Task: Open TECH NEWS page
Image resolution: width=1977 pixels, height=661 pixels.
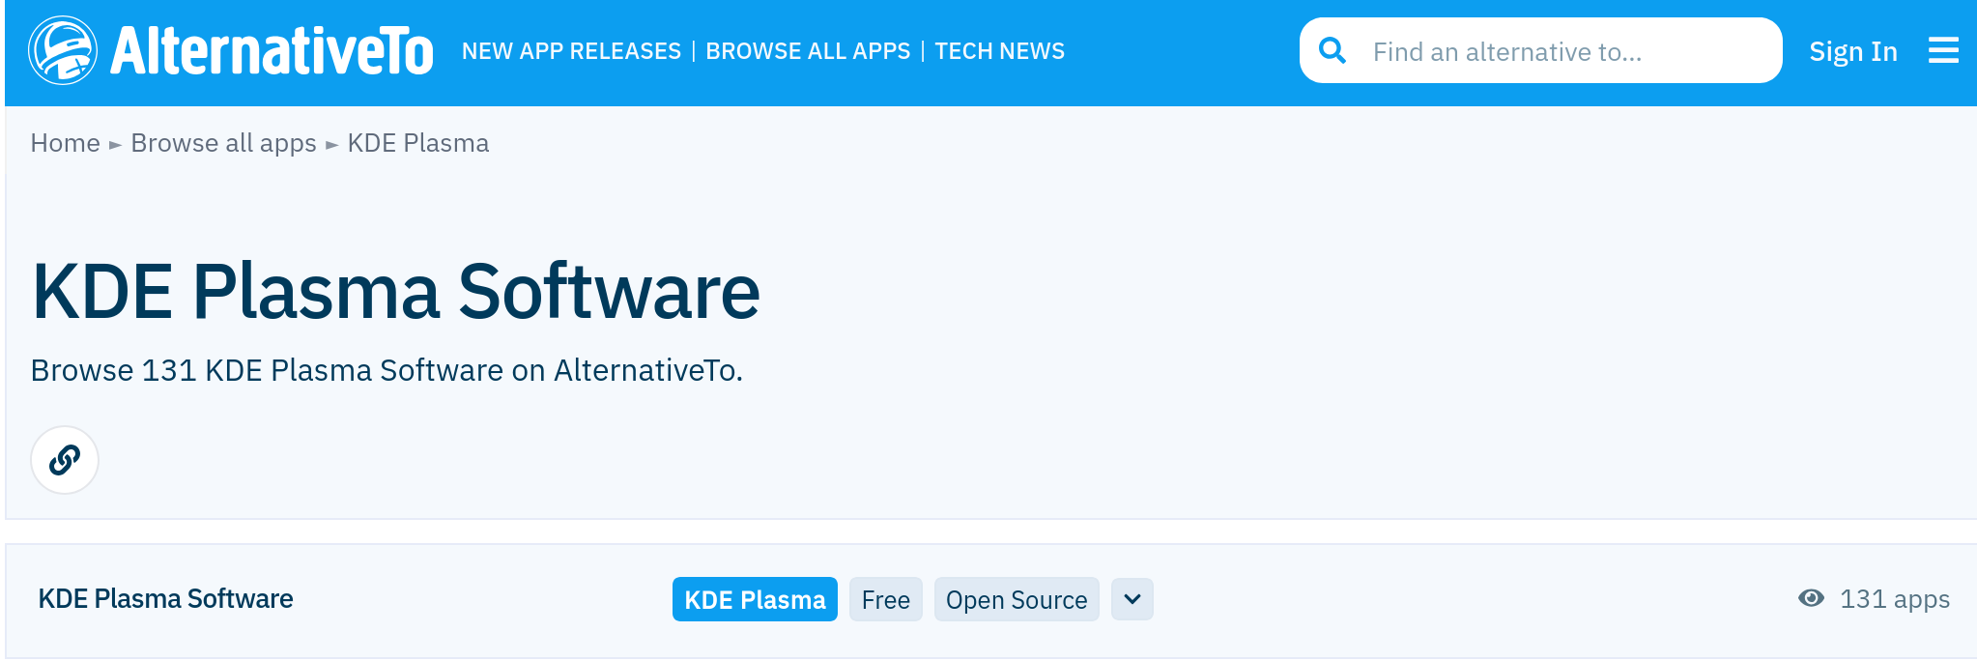Action: (999, 51)
